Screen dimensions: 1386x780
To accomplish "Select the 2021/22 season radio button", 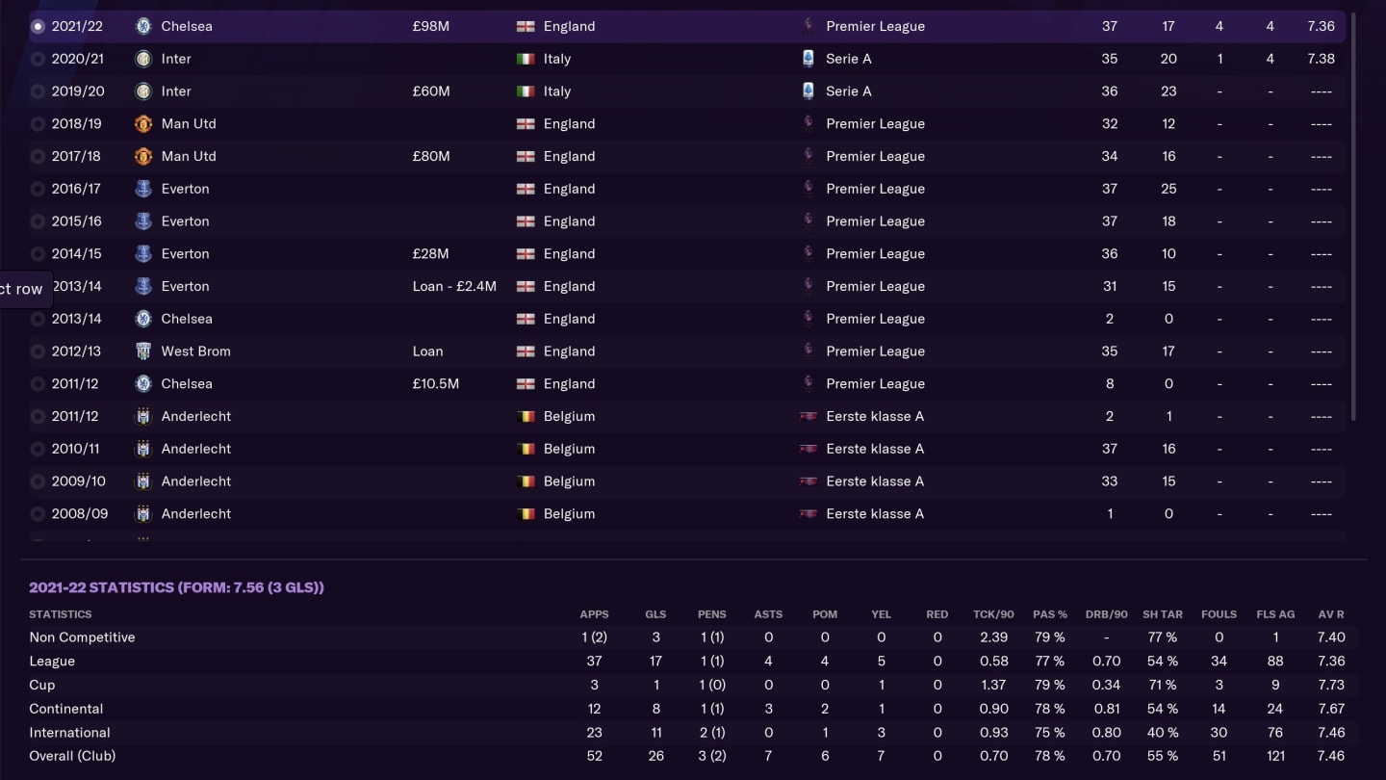I will click(38, 26).
